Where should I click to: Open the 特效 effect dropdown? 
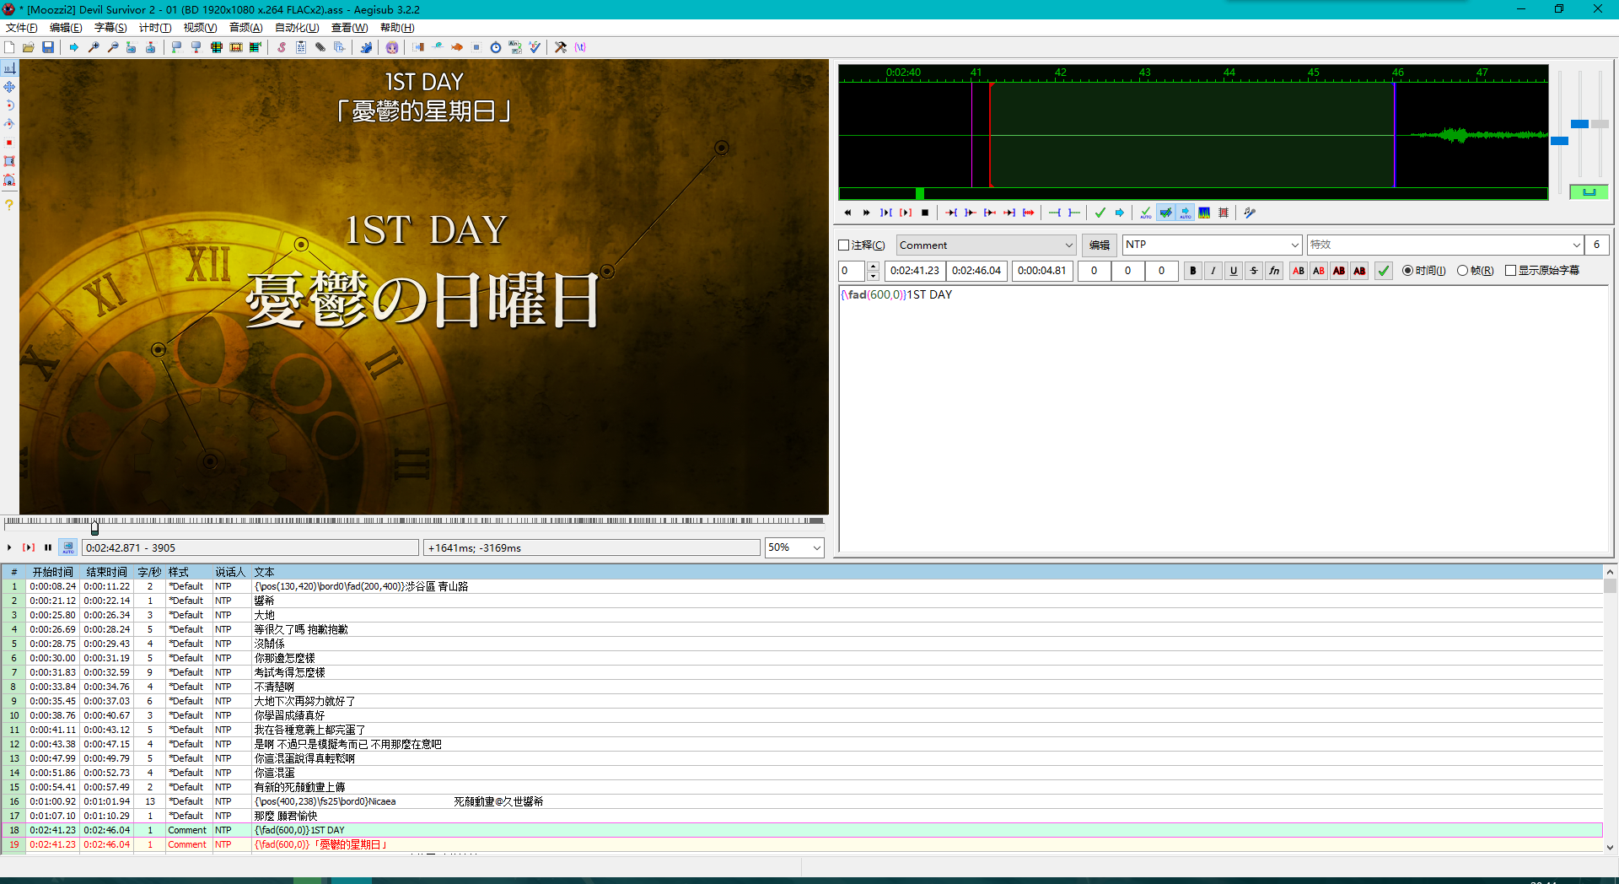1444,245
